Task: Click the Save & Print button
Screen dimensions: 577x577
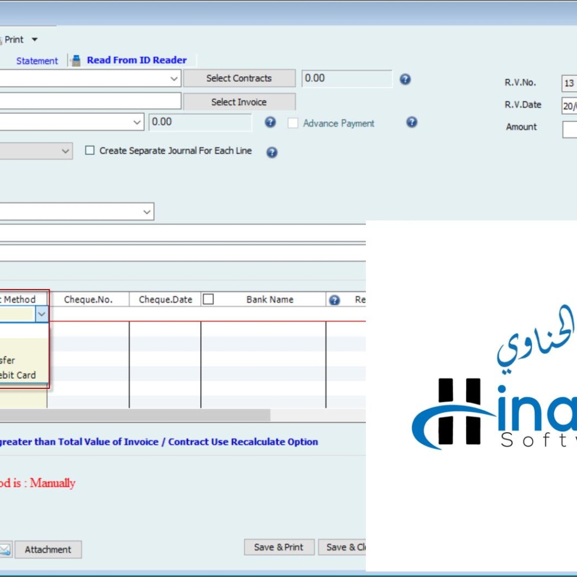Action: point(279,547)
